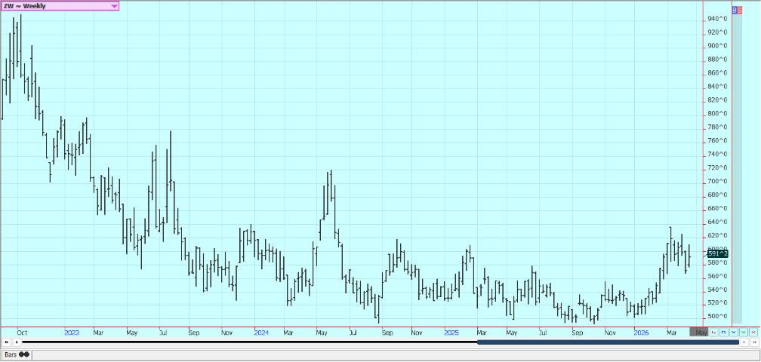Click the 800^0 price axis label
Viewport: 761px width, 362px height.
coord(717,113)
